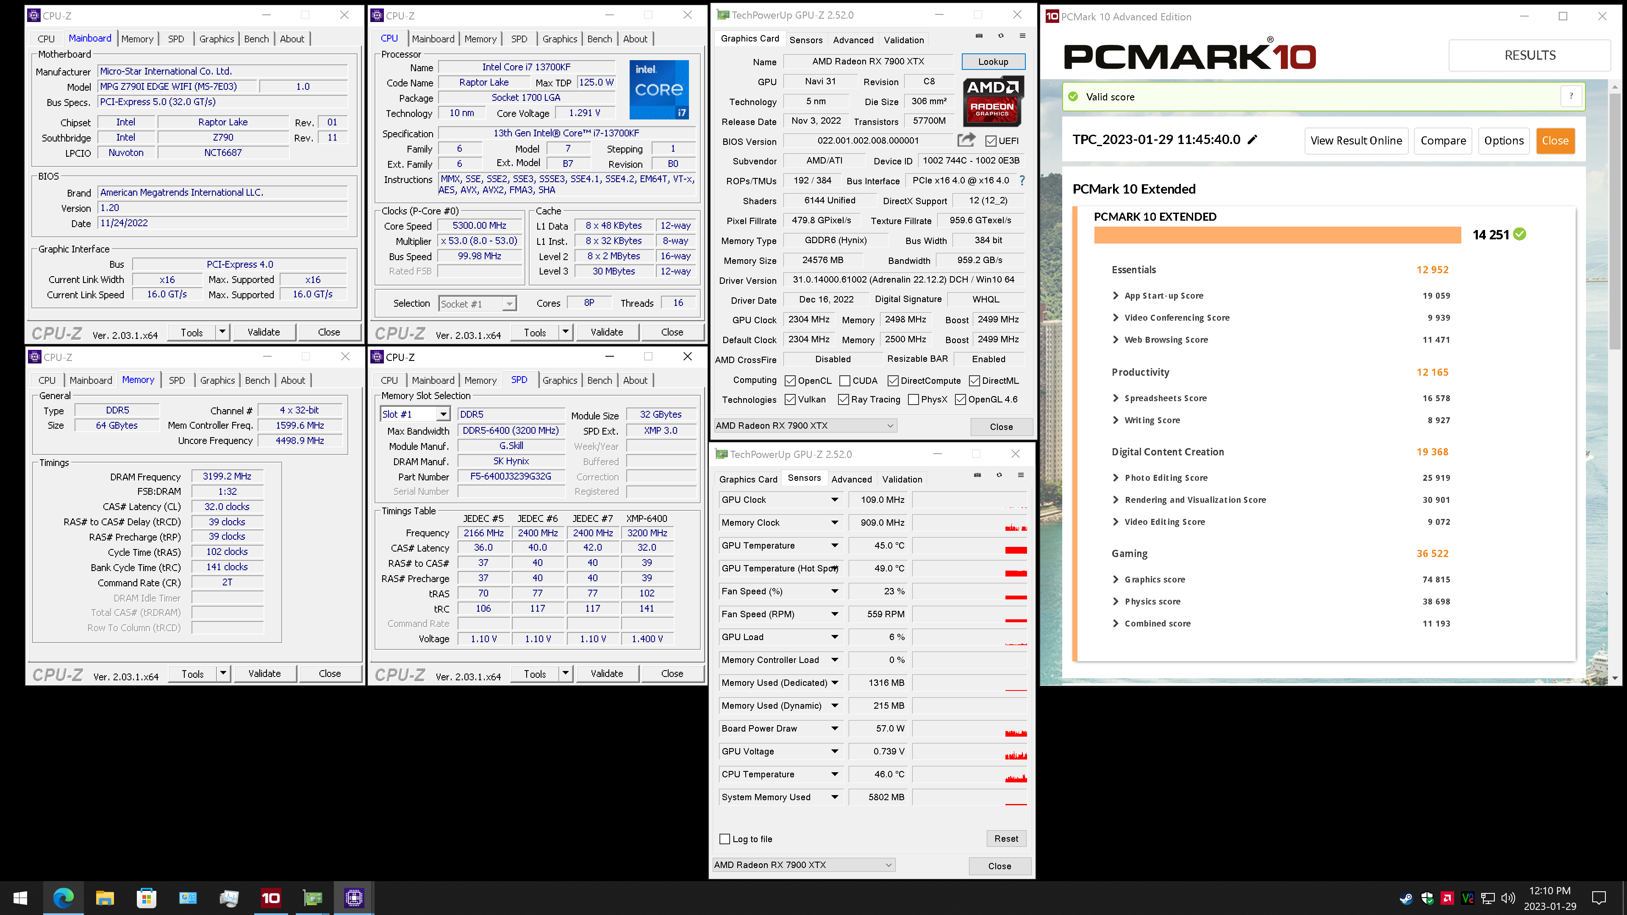Toggle the OpenCL checkbox
1627x915 pixels.
click(x=790, y=381)
